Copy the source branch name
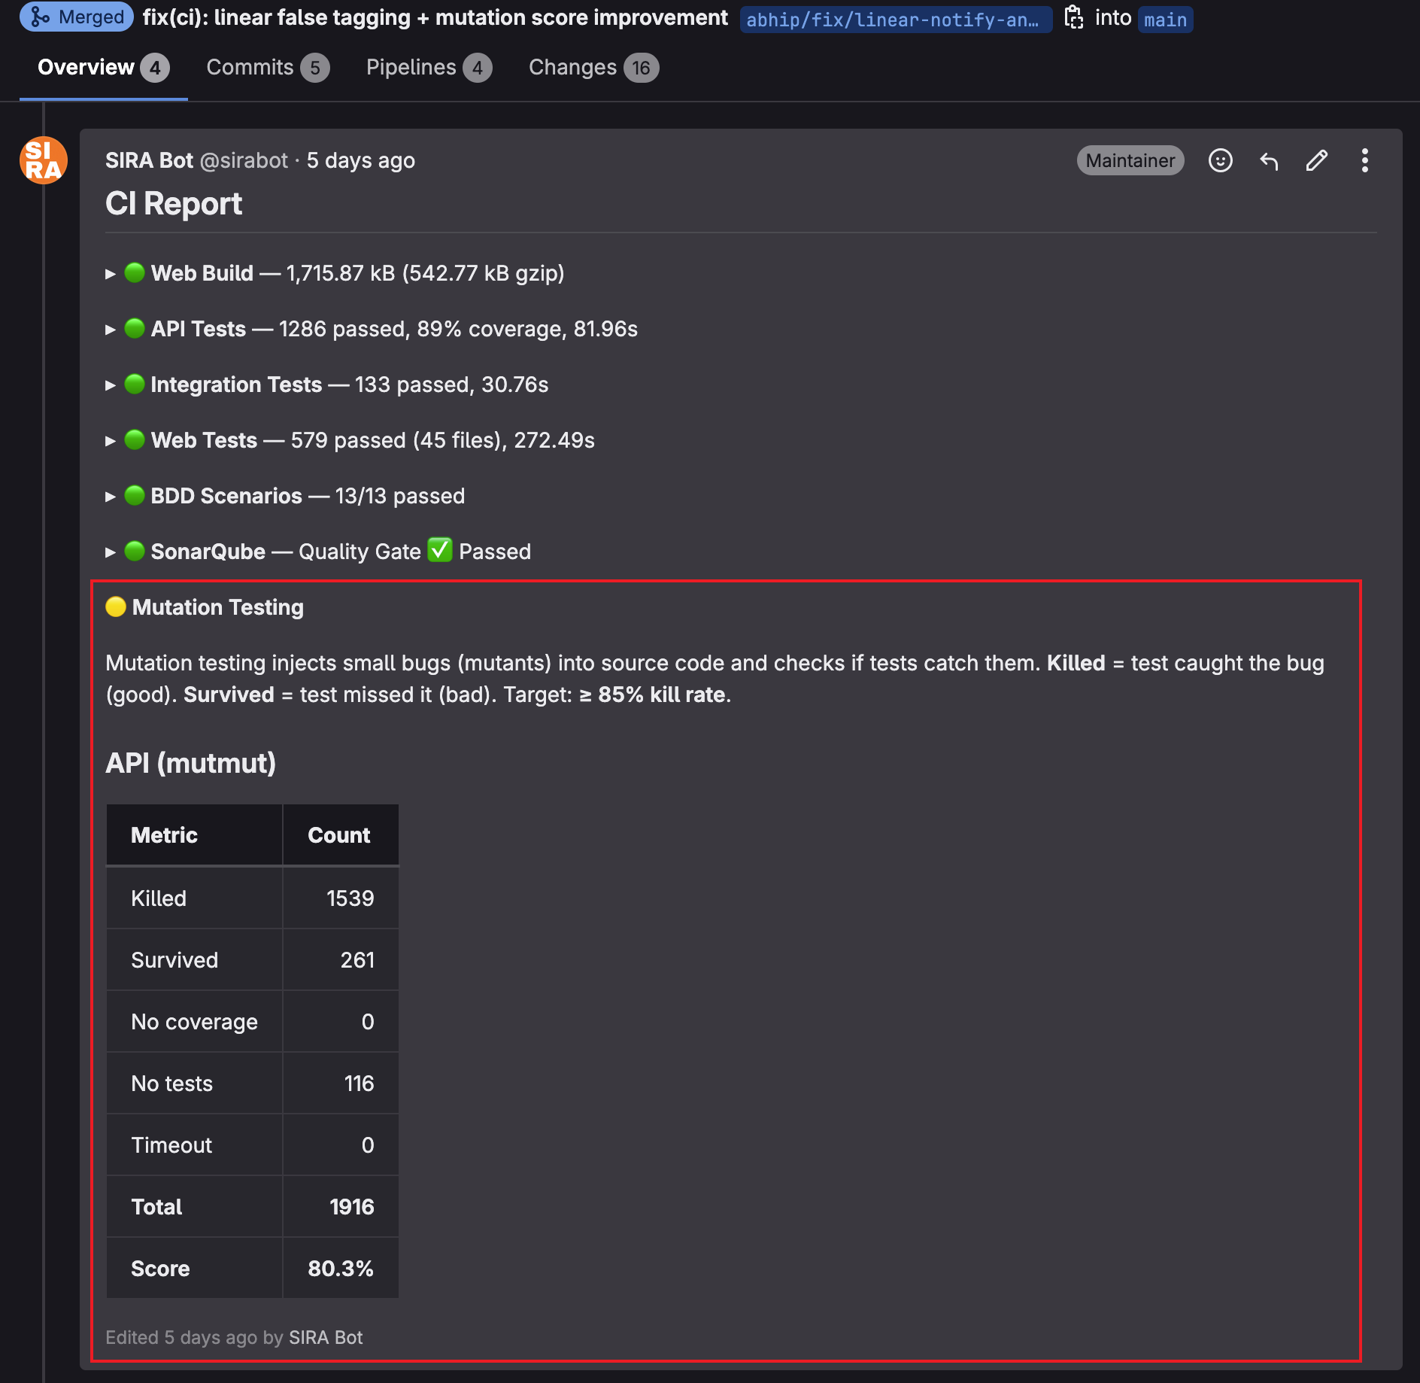1420x1383 pixels. (1074, 16)
